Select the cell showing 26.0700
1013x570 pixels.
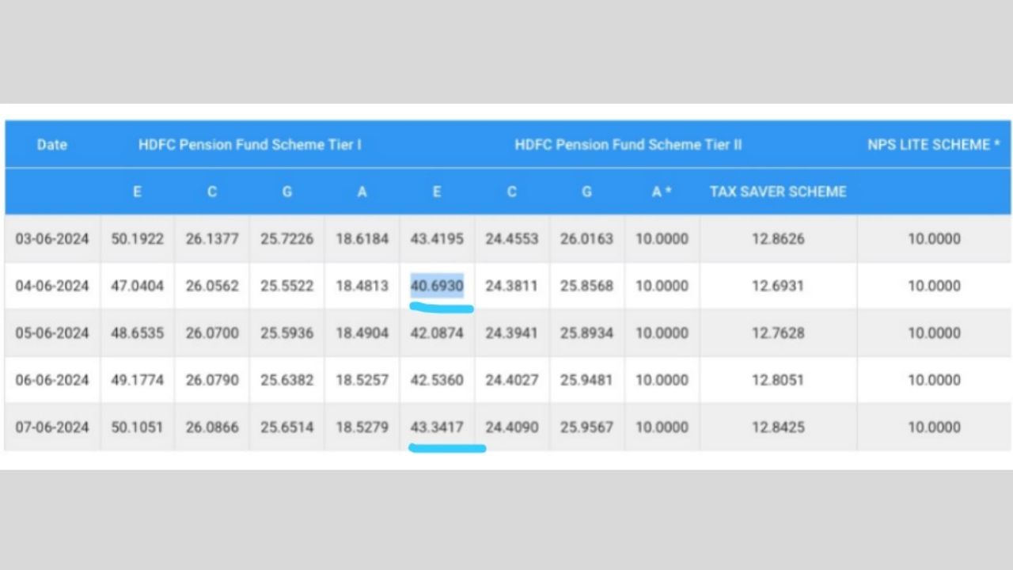212,333
